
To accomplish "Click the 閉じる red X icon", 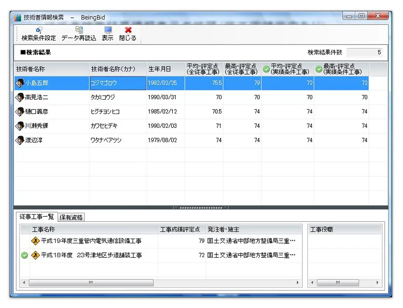I will pyautogui.click(x=128, y=30).
